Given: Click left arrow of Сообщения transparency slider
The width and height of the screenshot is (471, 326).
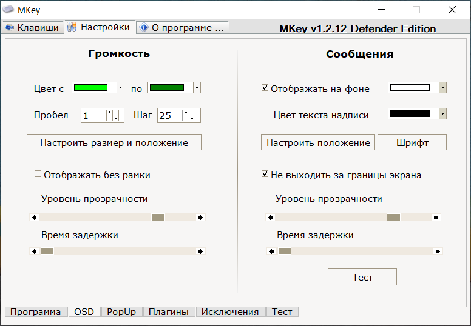Looking at the screenshot, I should [x=270, y=218].
